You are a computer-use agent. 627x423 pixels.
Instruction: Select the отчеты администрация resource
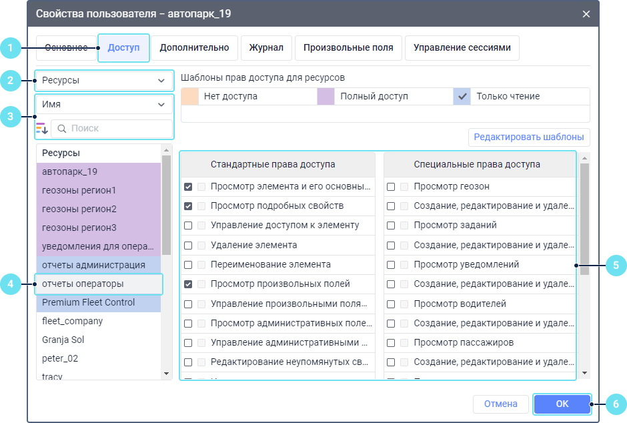coord(93,265)
